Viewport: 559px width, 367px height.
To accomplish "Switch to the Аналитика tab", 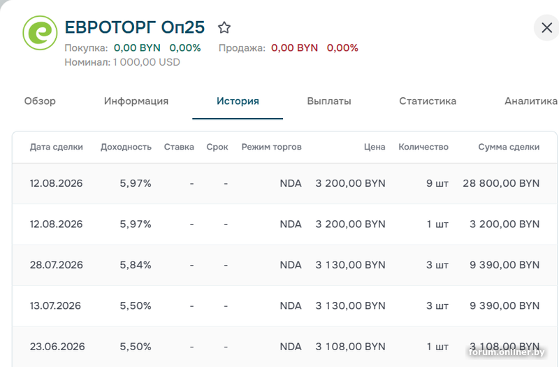I will [x=531, y=101].
